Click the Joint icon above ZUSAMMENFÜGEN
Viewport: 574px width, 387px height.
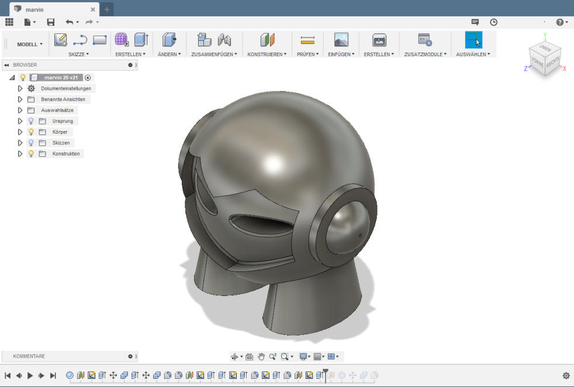[x=224, y=40]
